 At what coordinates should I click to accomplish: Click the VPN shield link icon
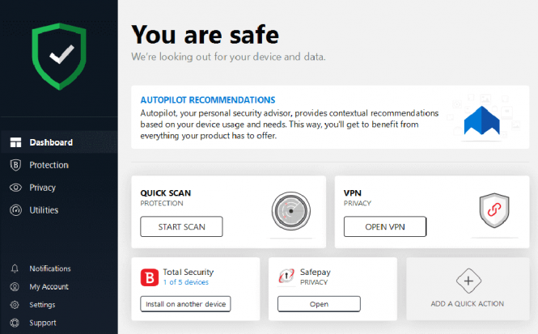click(494, 210)
